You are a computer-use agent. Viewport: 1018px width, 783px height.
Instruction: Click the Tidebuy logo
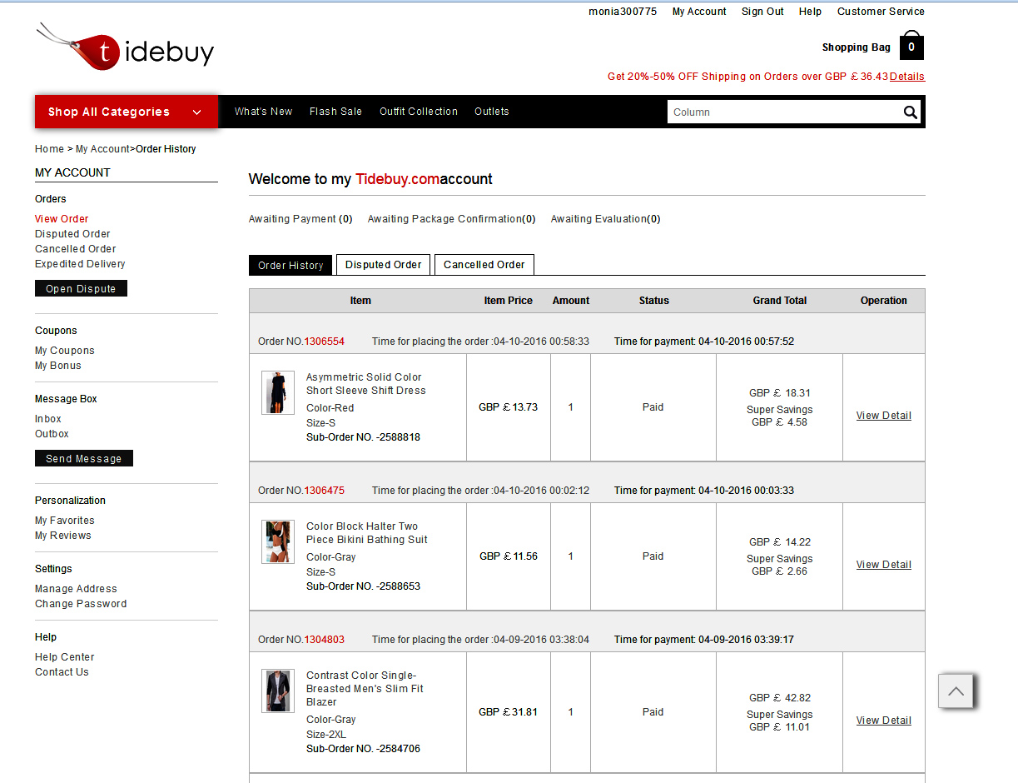click(125, 48)
